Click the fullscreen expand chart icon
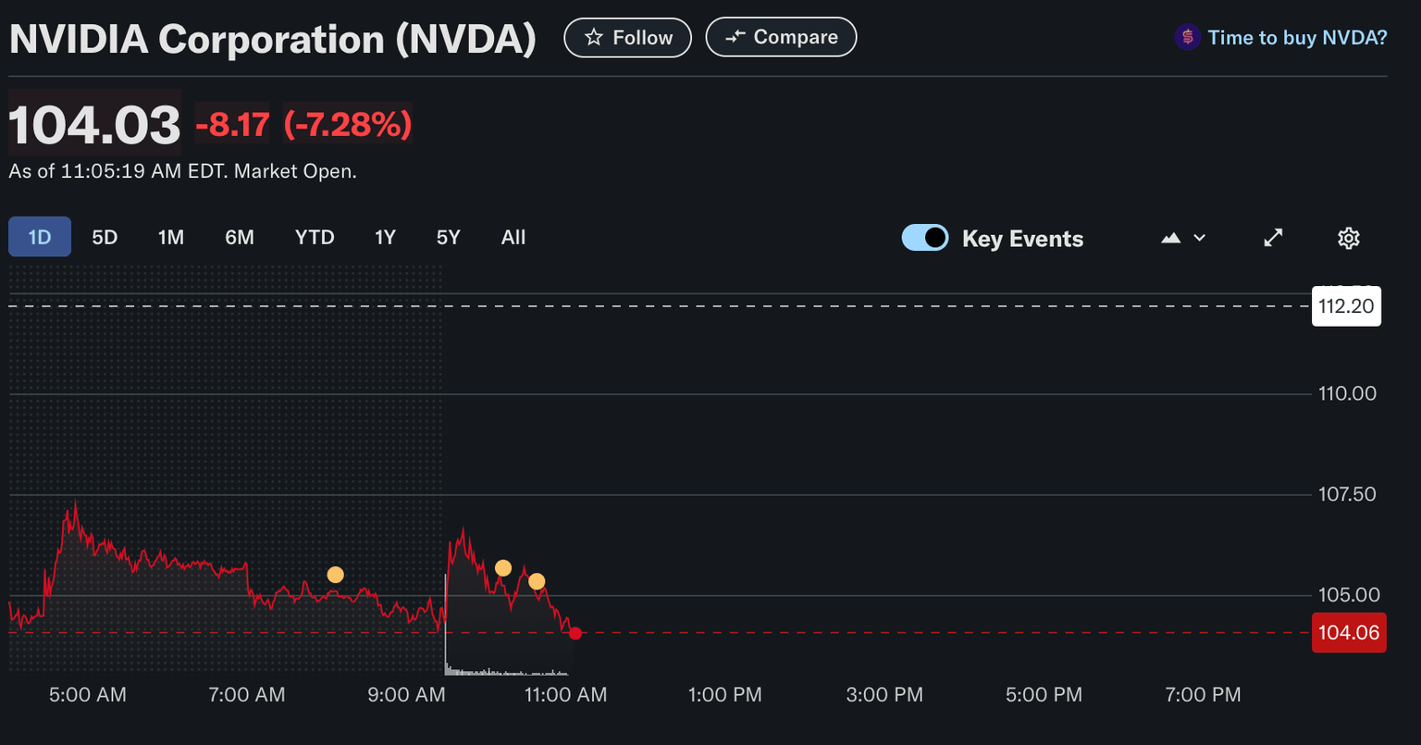The width and height of the screenshot is (1421, 745). pyautogui.click(x=1274, y=238)
